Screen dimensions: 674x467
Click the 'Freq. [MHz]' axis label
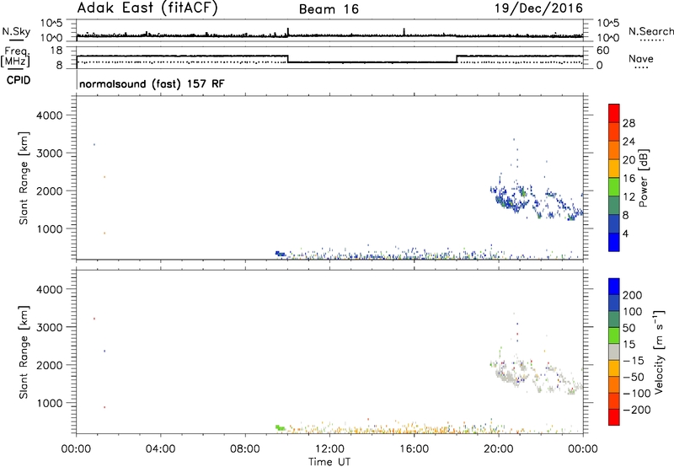[15, 56]
